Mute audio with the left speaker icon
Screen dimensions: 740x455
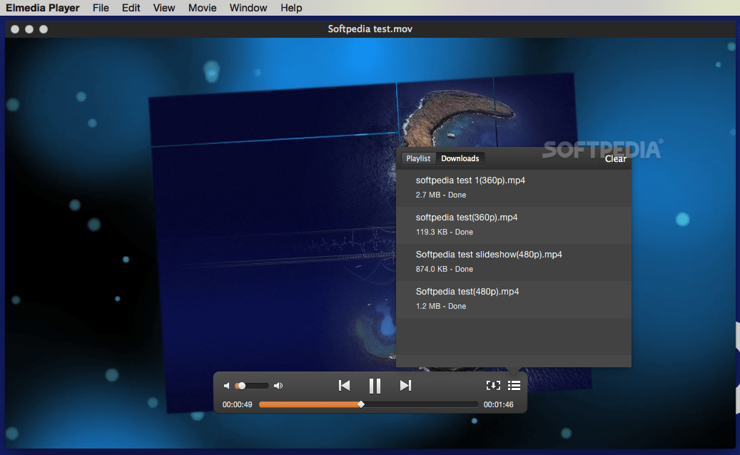pyautogui.click(x=227, y=385)
